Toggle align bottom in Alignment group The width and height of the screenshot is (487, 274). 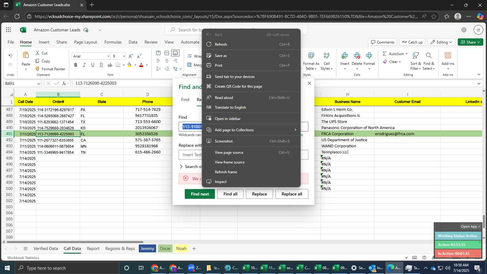pyautogui.click(x=175, y=53)
